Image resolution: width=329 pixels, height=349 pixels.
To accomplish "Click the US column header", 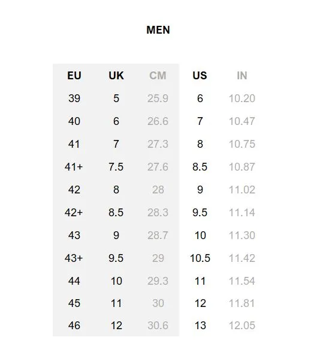I will [x=200, y=76].
